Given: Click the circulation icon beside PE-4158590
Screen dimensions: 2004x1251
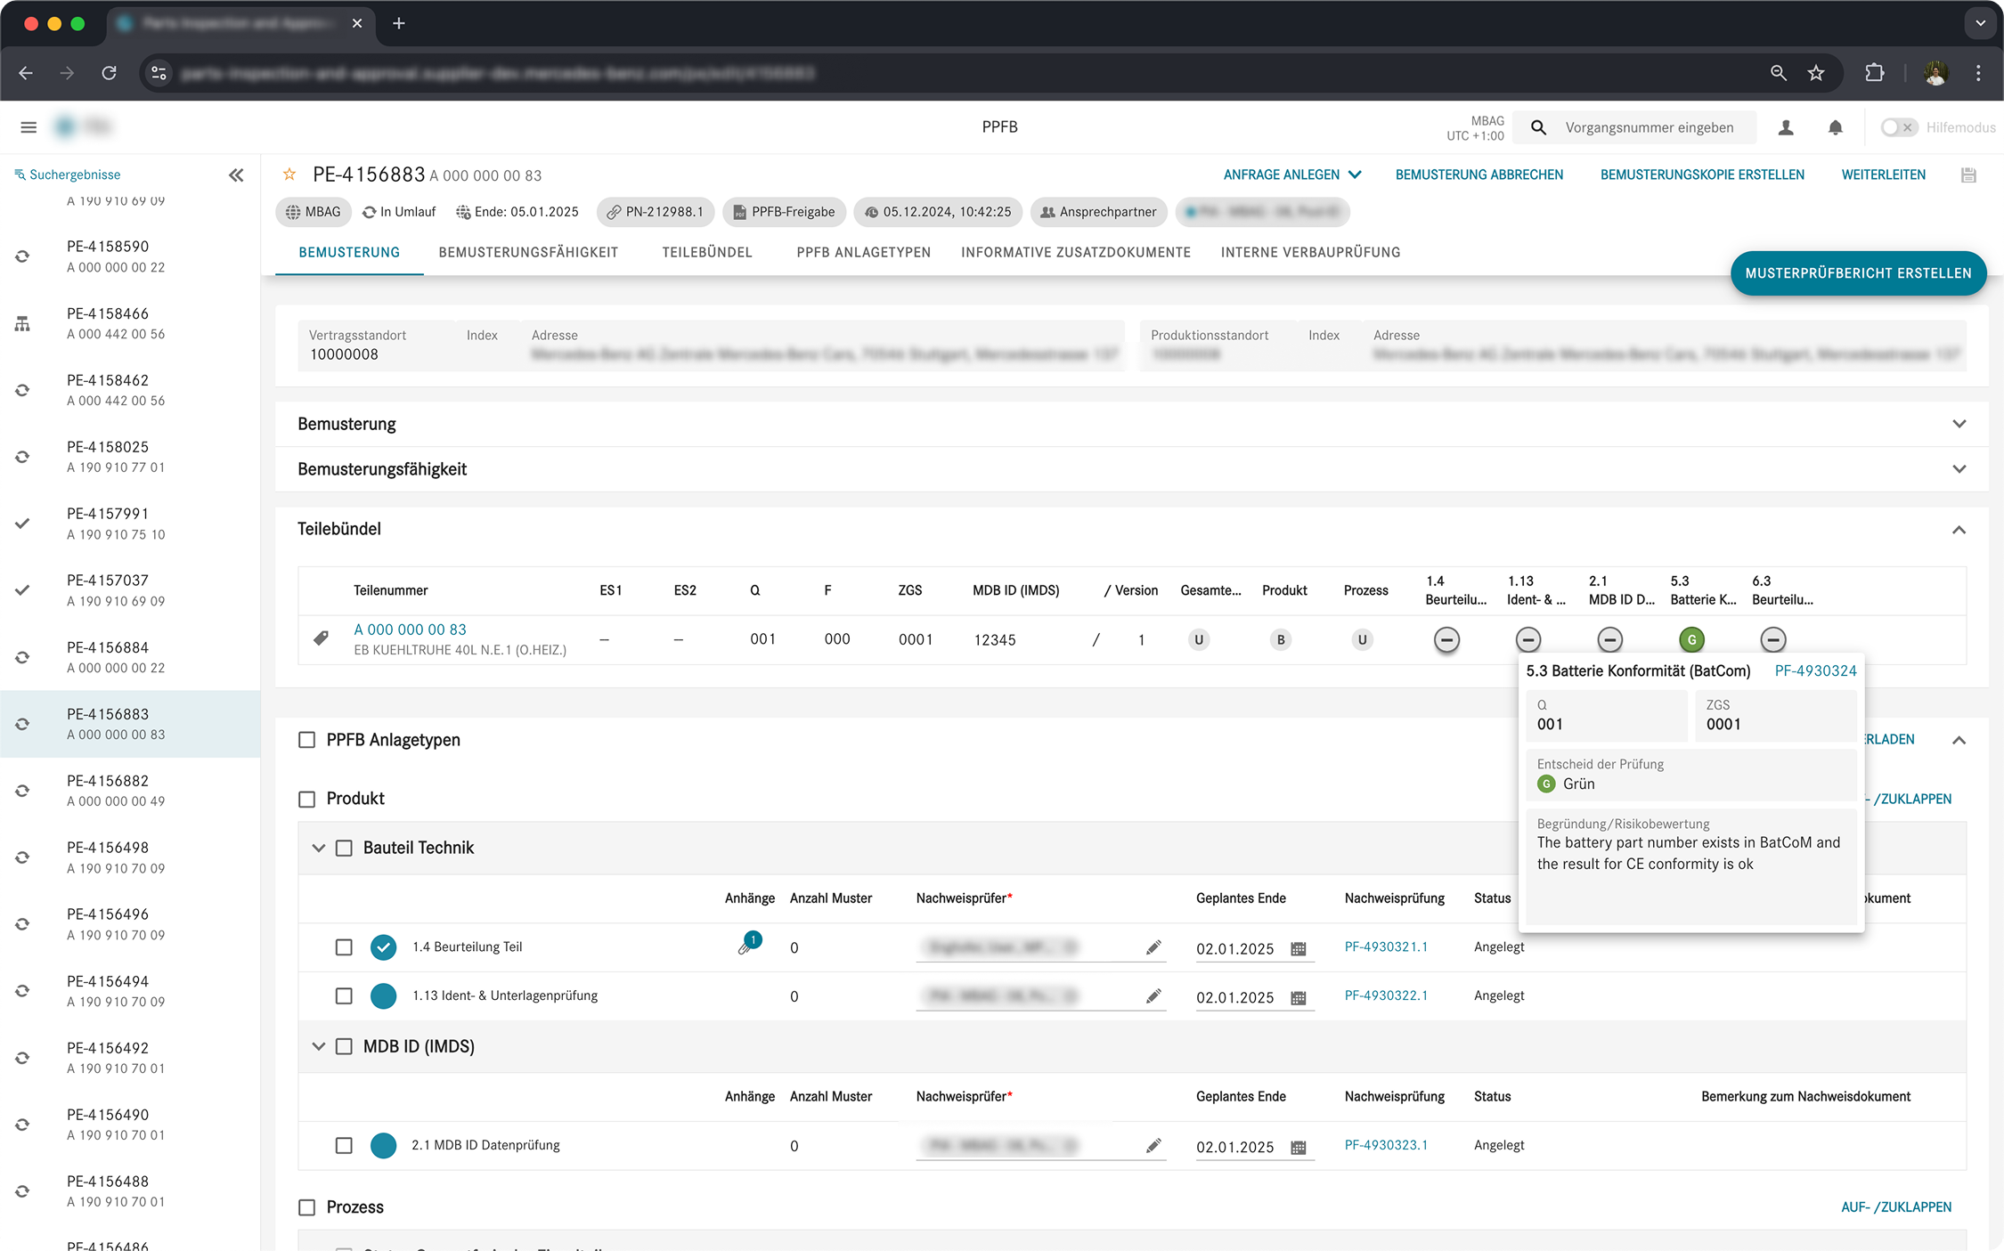Looking at the screenshot, I should pos(22,256).
